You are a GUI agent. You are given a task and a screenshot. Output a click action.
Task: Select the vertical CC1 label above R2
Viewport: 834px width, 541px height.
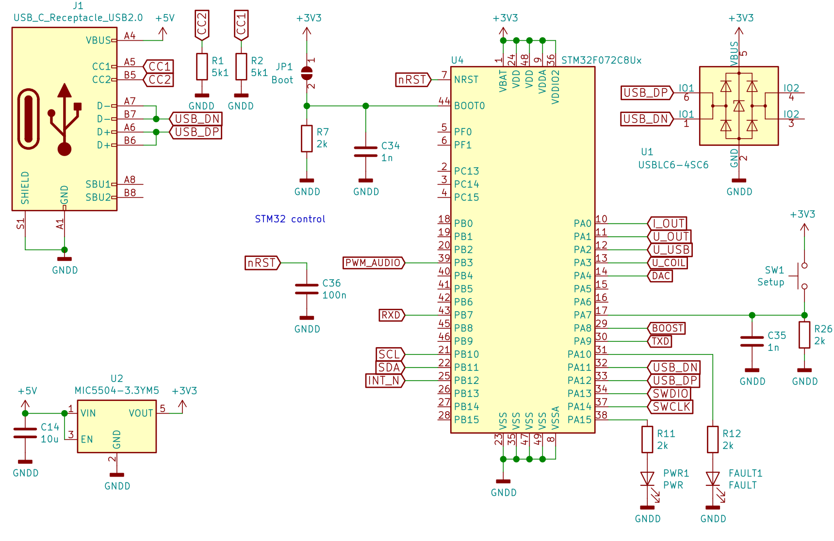(241, 25)
